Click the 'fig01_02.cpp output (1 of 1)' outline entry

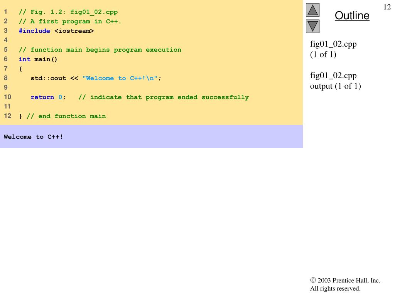(x=335, y=81)
